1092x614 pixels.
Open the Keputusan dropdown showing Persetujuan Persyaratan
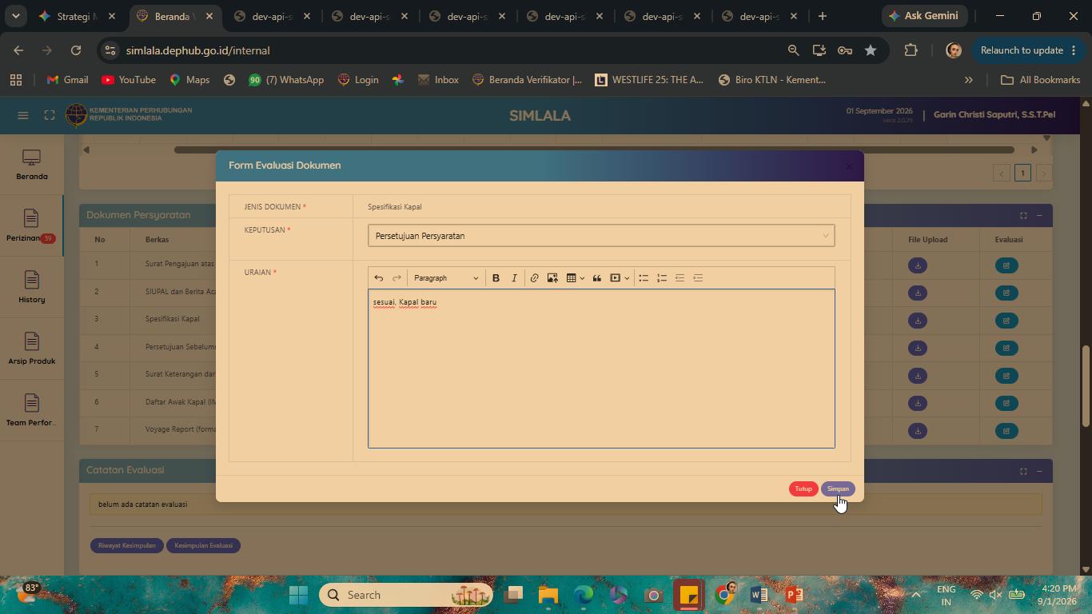[601, 236]
